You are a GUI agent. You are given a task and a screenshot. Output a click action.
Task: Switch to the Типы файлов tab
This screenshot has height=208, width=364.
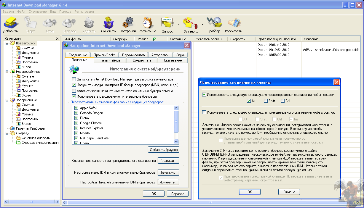tap(110, 60)
